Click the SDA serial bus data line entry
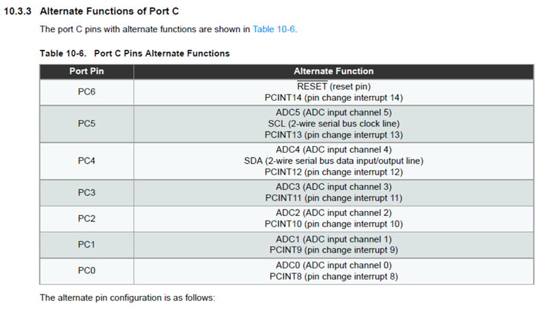549x311 pixels. coord(334,161)
